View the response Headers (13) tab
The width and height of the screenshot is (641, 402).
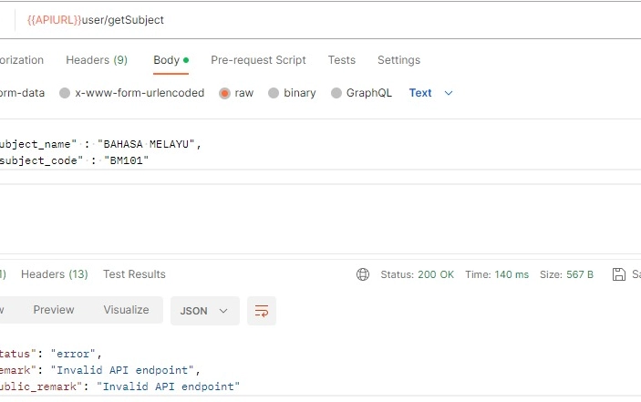click(x=55, y=274)
